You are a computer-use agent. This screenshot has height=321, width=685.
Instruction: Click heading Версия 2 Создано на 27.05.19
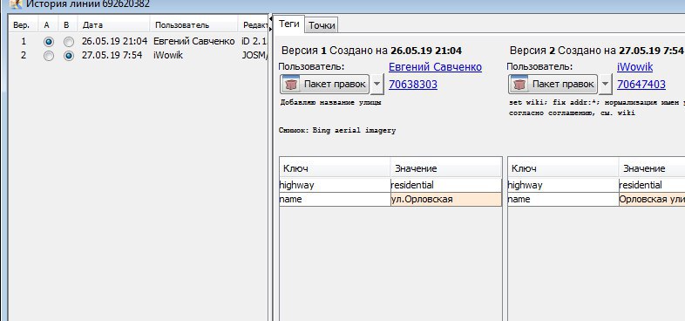tap(597, 51)
